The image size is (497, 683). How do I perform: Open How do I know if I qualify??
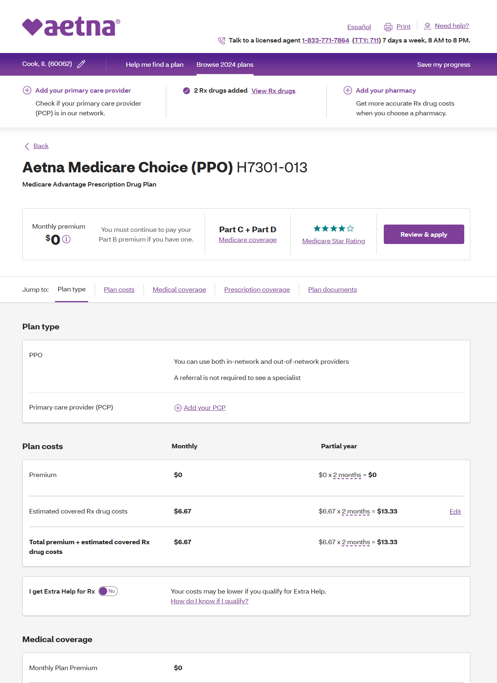click(x=209, y=601)
